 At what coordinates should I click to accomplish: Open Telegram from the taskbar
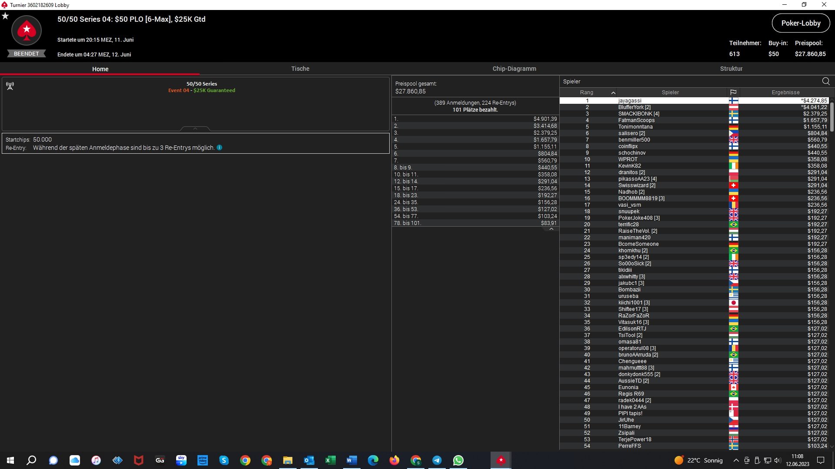click(x=437, y=460)
